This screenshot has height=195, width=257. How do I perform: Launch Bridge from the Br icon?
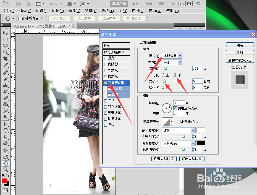(19, 4)
